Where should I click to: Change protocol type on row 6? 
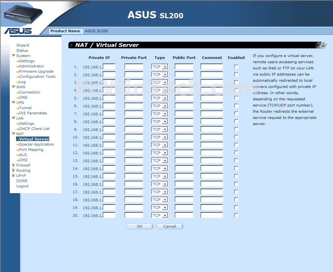point(160,106)
